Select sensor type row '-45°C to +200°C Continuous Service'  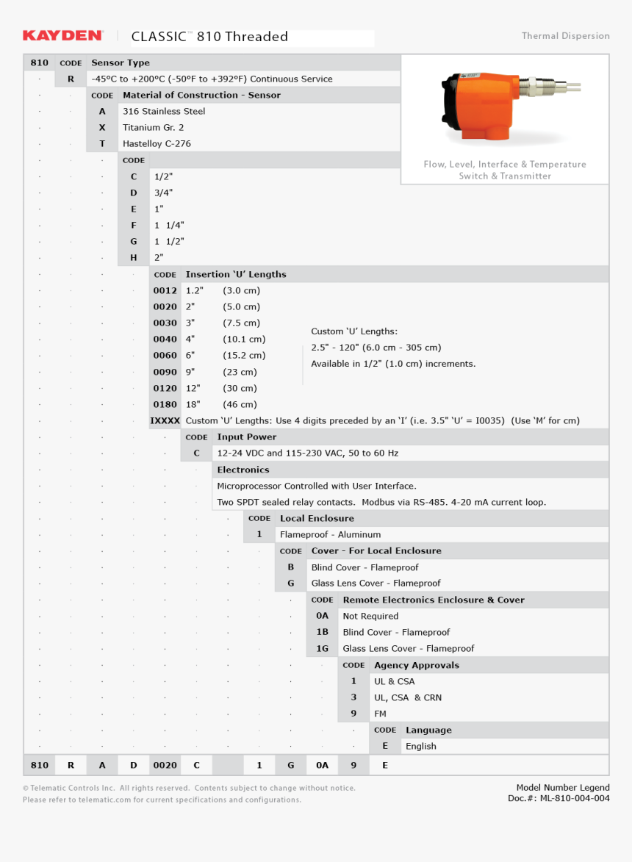click(x=212, y=79)
